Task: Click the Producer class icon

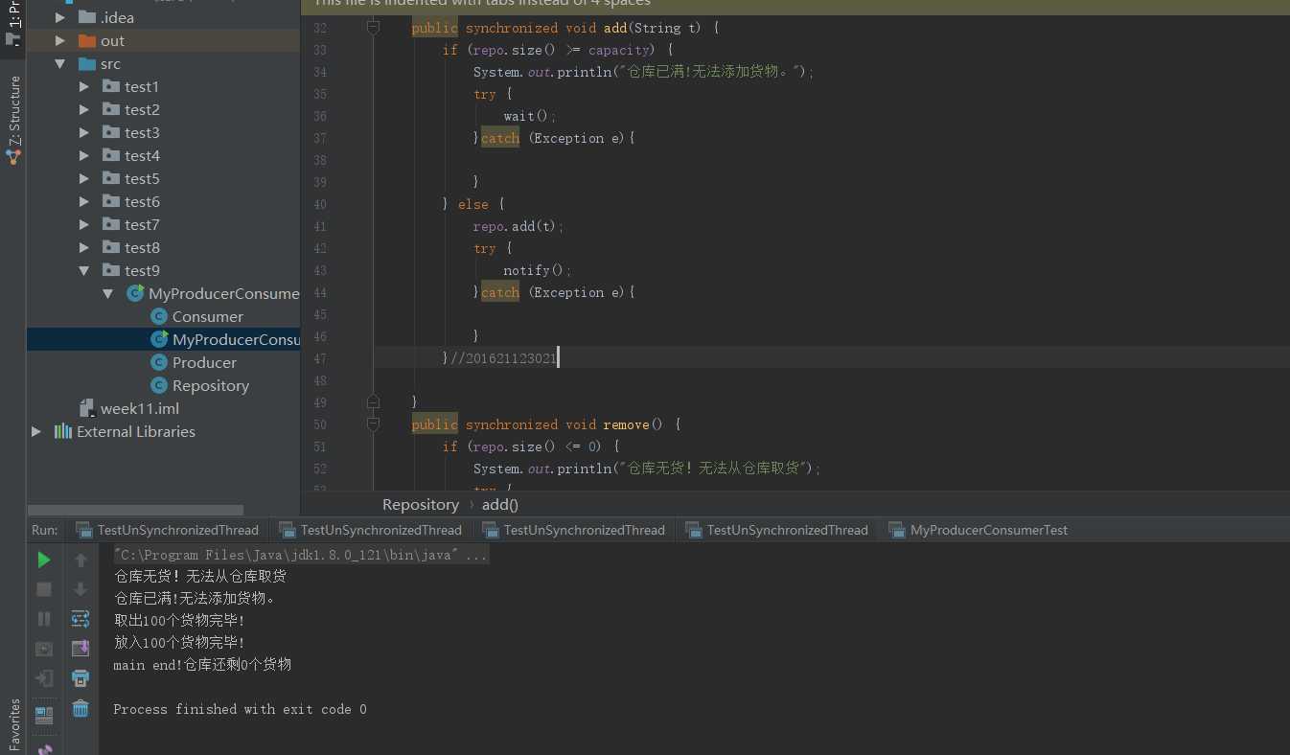Action: tap(159, 362)
